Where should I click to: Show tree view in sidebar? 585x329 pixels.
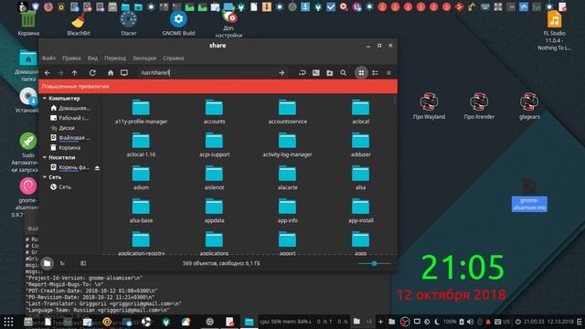click(62, 263)
